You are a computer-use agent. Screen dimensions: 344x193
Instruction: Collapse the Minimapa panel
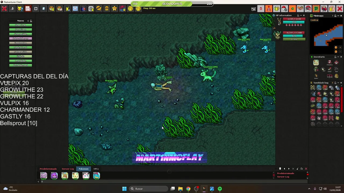(x=338, y=16)
